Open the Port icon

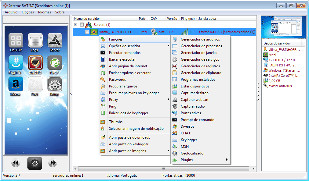(35, 84)
